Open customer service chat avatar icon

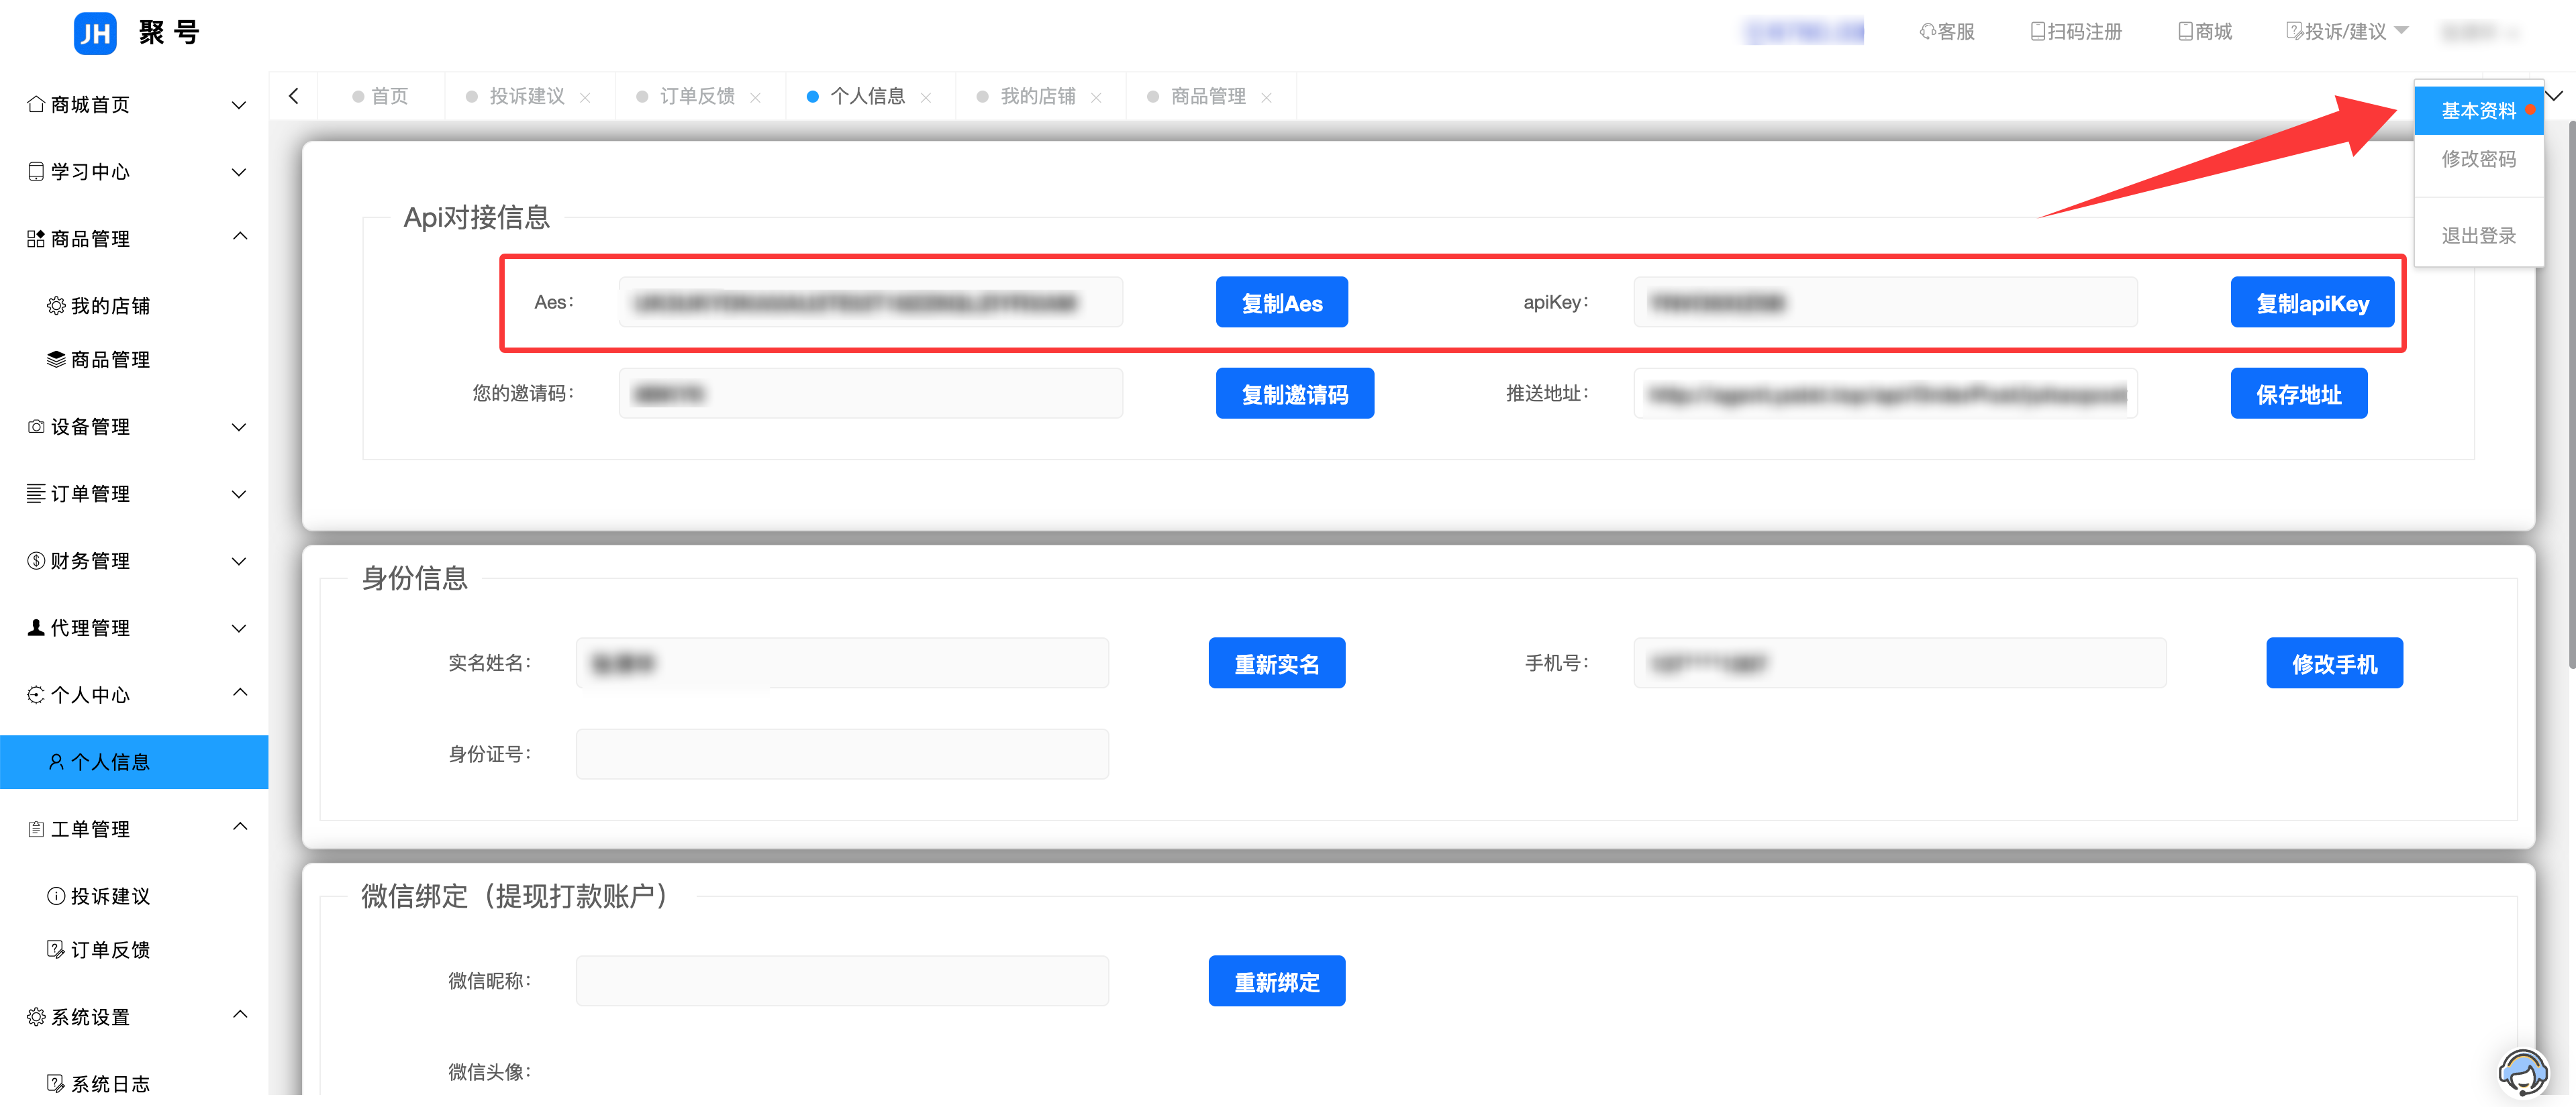point(2522,1073)
